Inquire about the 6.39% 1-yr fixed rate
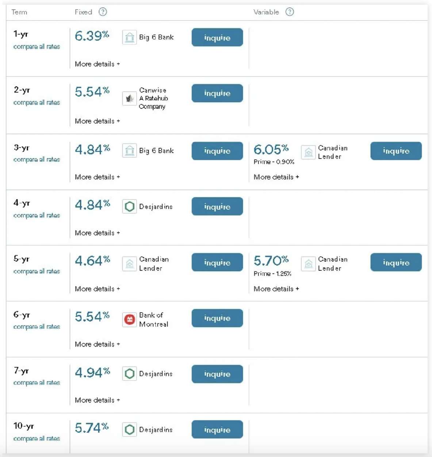432x457 pixels. pos(217,38)
